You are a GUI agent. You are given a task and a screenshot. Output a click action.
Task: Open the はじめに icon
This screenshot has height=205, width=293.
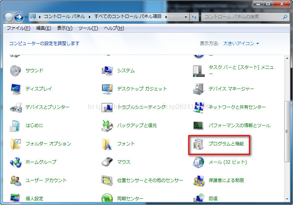[x=15, y=126]
